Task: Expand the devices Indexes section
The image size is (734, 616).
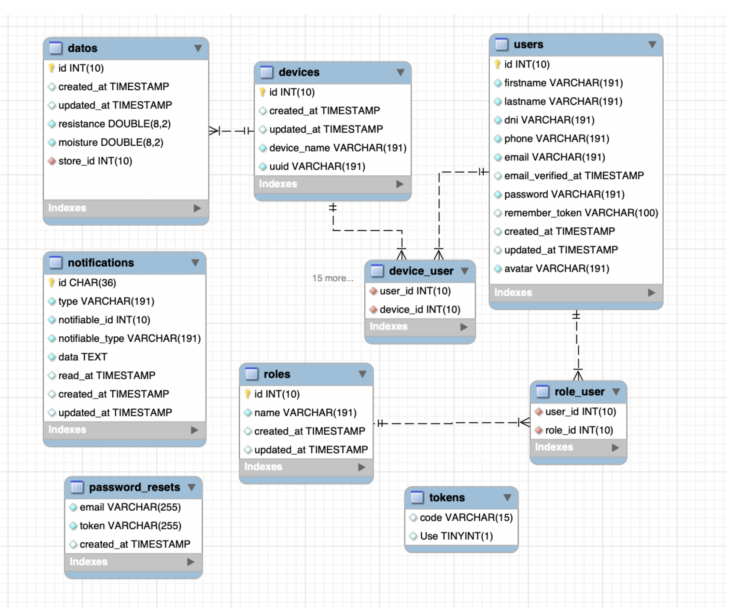Action: coord(400,185)
